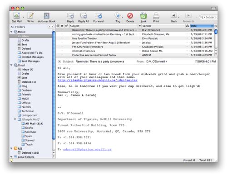This screenshot has height=175, width=227.
Task: Click the odonnell@physics.mcgill.ca email link
Action: coord(87,149)
